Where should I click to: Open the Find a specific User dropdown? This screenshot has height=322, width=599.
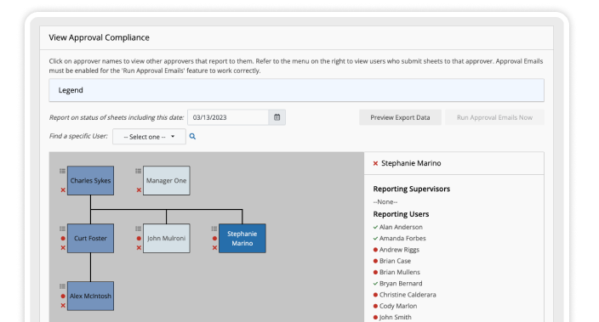point(149,137)
